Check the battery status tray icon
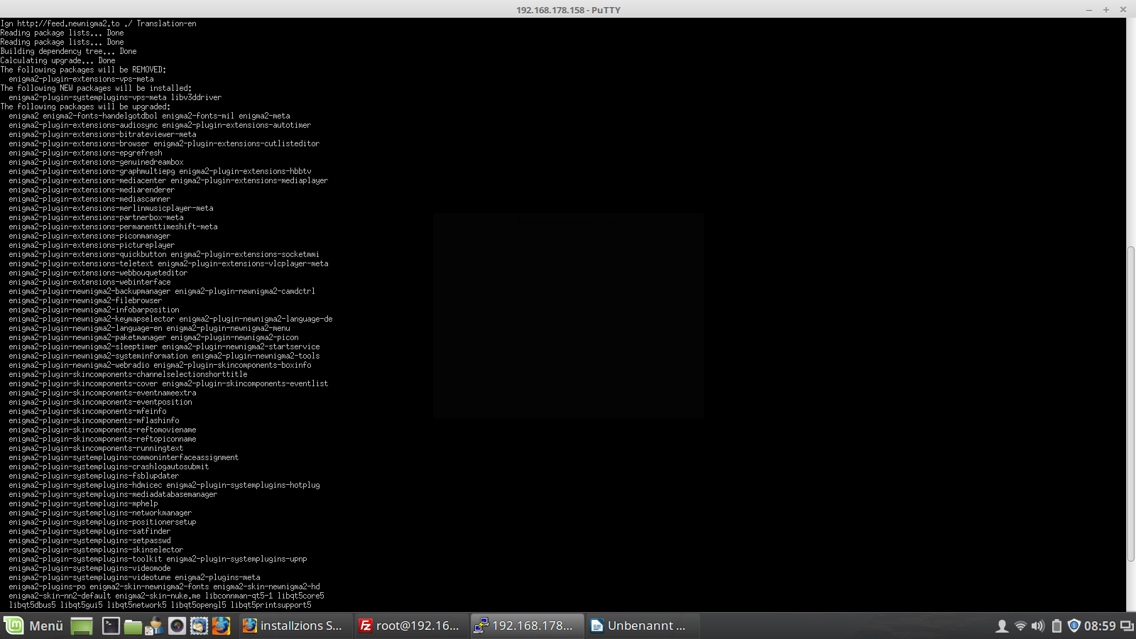Viewport: 1136px width, 639px height. pos(1056,626)
